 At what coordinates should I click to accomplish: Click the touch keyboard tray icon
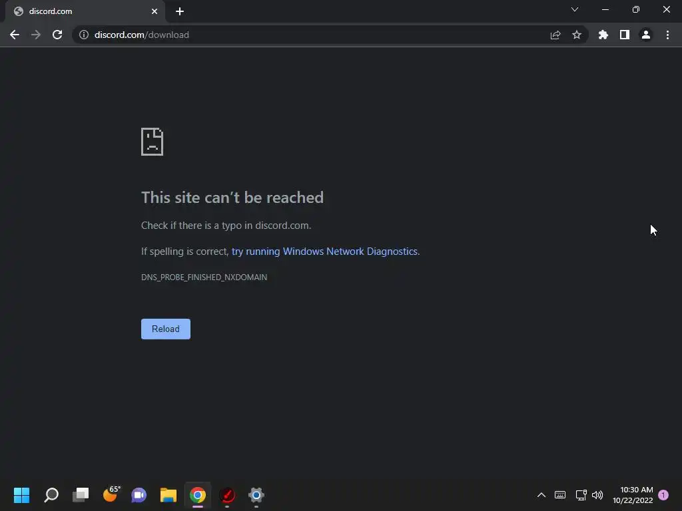point(560,495)
